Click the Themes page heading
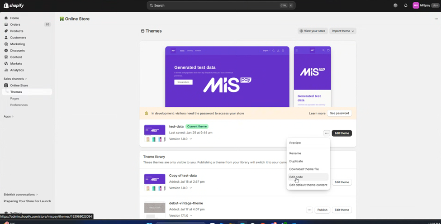 click(154, 31)
